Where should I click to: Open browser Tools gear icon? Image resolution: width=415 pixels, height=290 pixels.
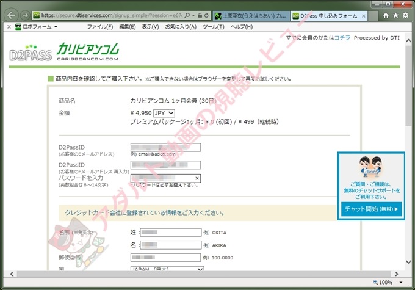[x=405, y=16]
